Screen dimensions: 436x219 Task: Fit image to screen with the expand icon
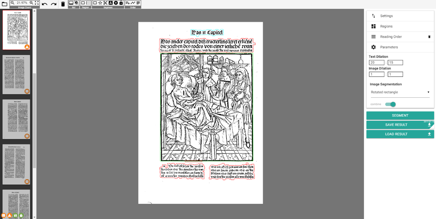[37, 3]
